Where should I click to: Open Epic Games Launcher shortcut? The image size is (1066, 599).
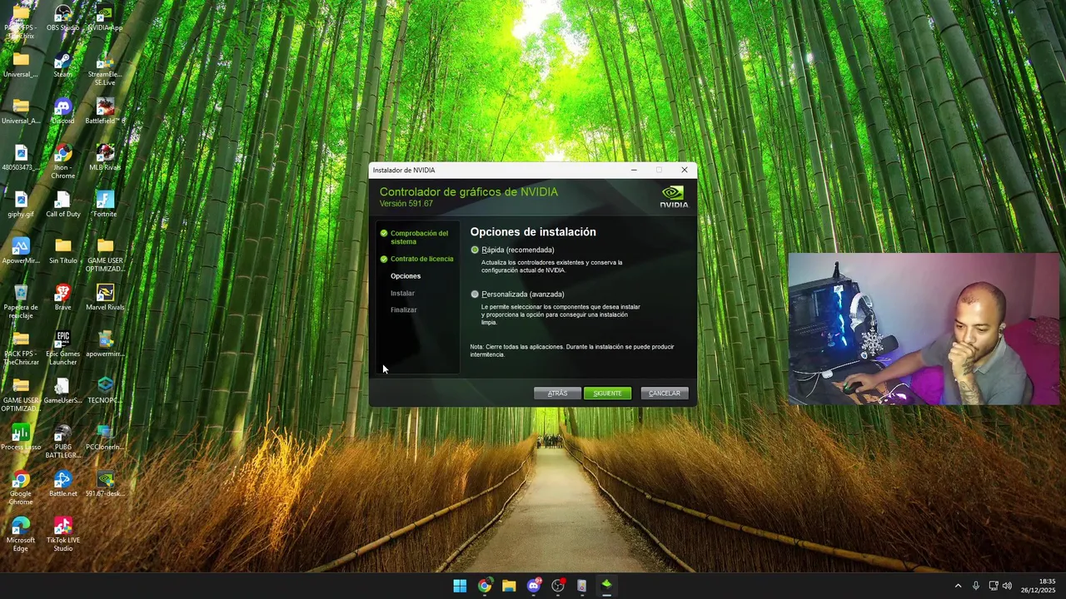tap(62, 349)
